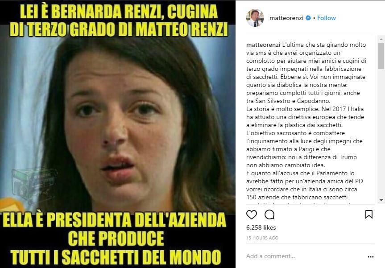Save post with the bookmark icon
This screenshot has height=268, width=385.
point(369,214)
